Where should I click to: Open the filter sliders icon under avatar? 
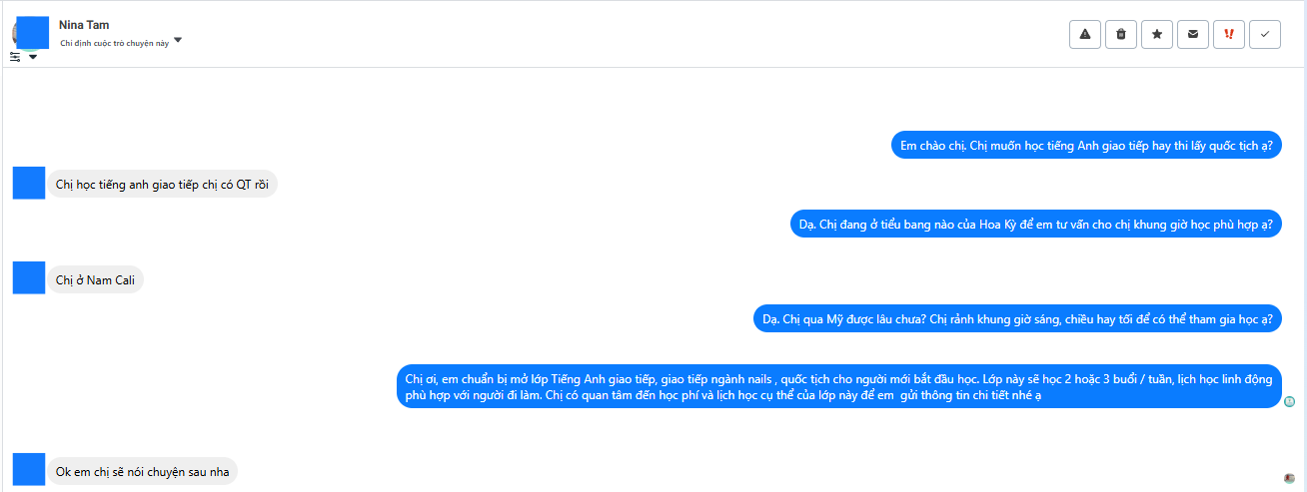[15, 57]
